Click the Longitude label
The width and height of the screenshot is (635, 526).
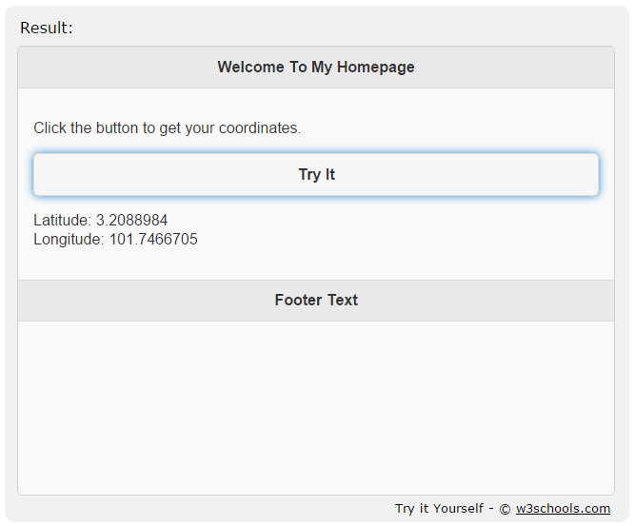(69, 239)
